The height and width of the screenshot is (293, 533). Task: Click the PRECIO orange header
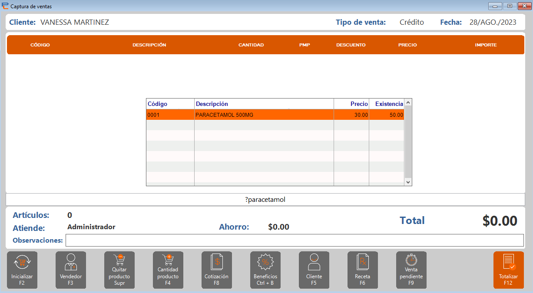click(x=407, y=45)
